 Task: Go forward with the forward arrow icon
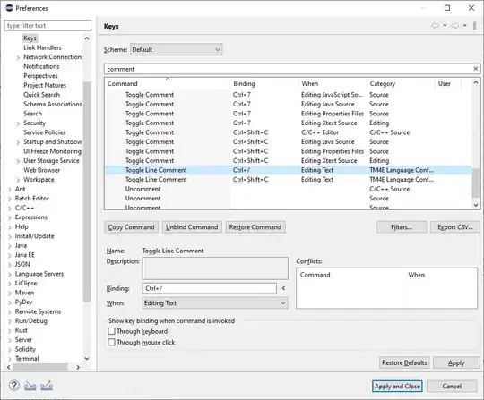[x=455, y=26]
